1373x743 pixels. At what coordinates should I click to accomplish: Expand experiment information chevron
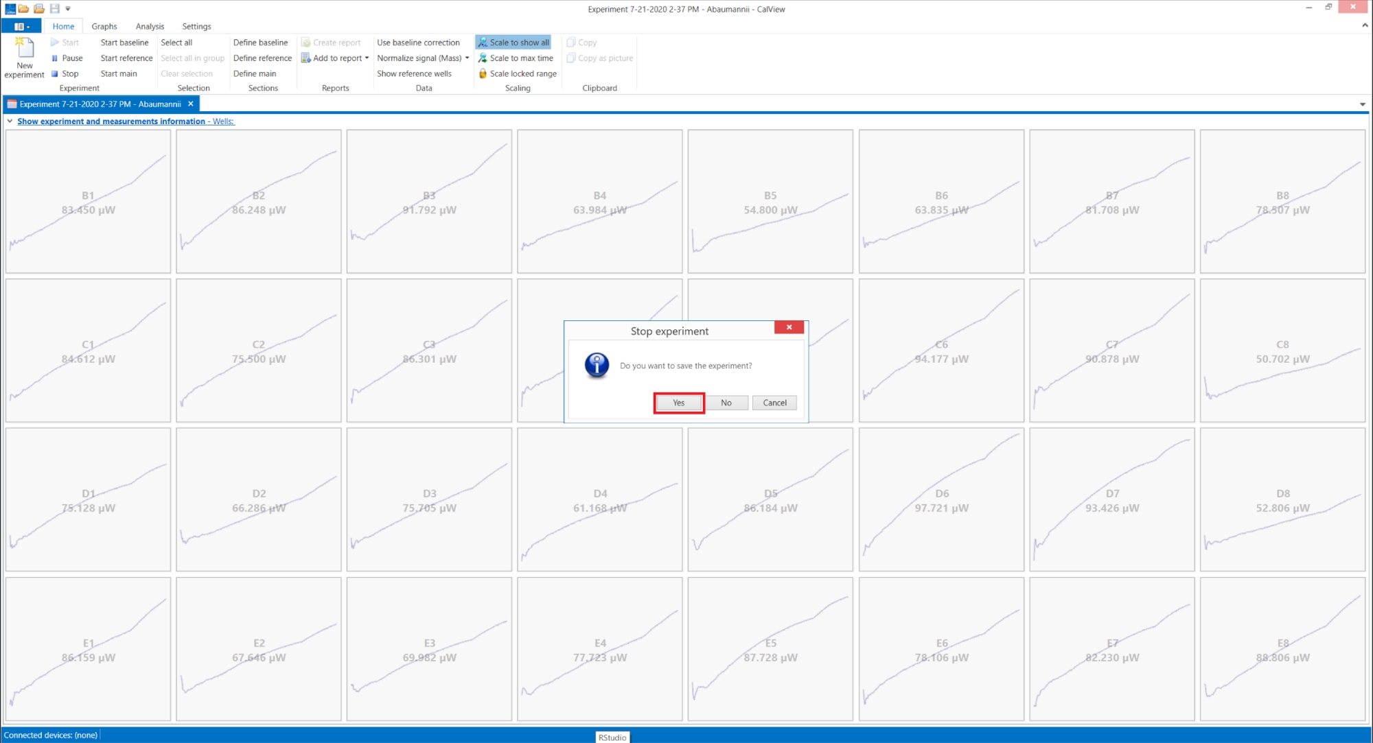click(x=10, y=121)
